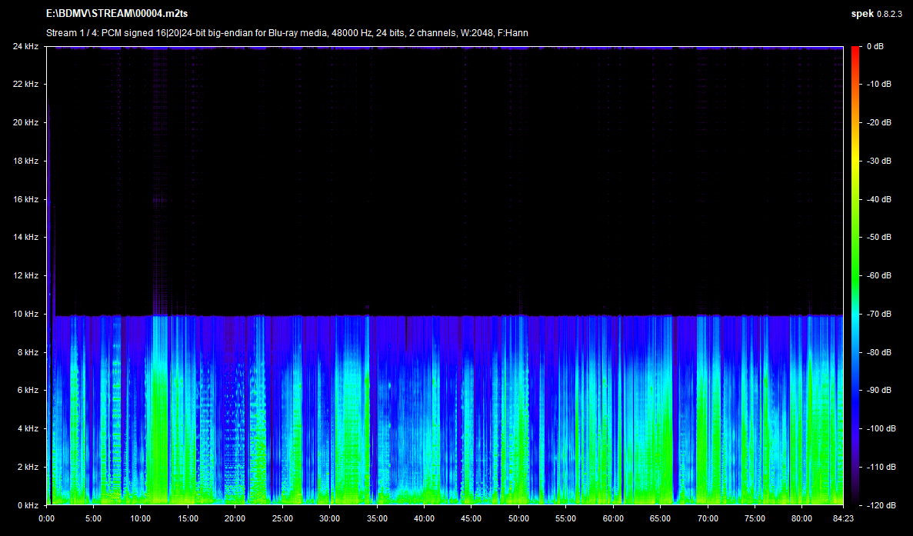Image resolution: width=913 pixels, height=536 pixels.
Task: Select the -60 dB scale label
Action: click(878, 275)
